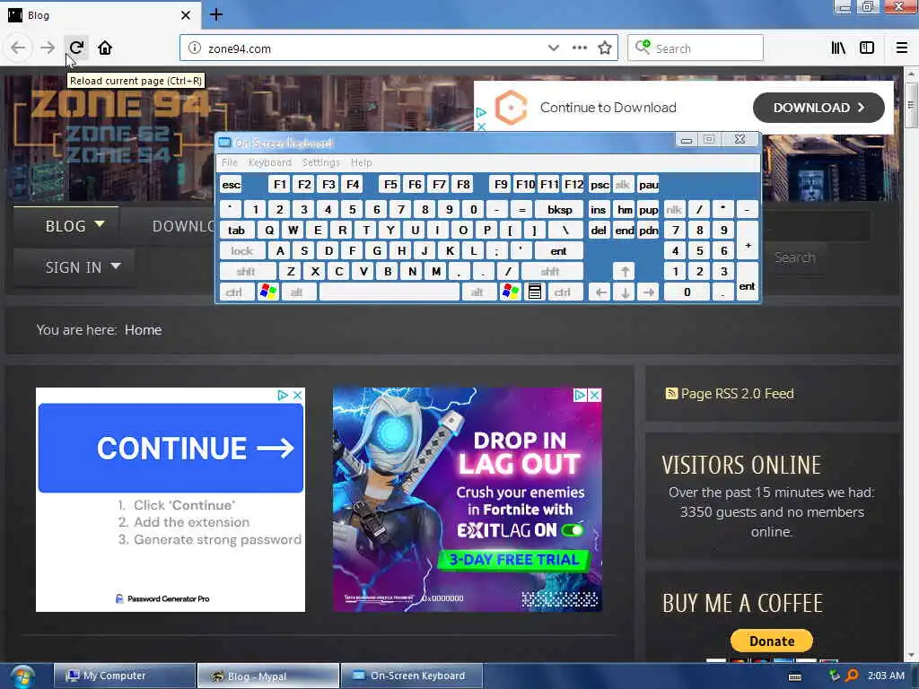
Task: Click the forward navigation arrow
Action: (x=48, y=48)
